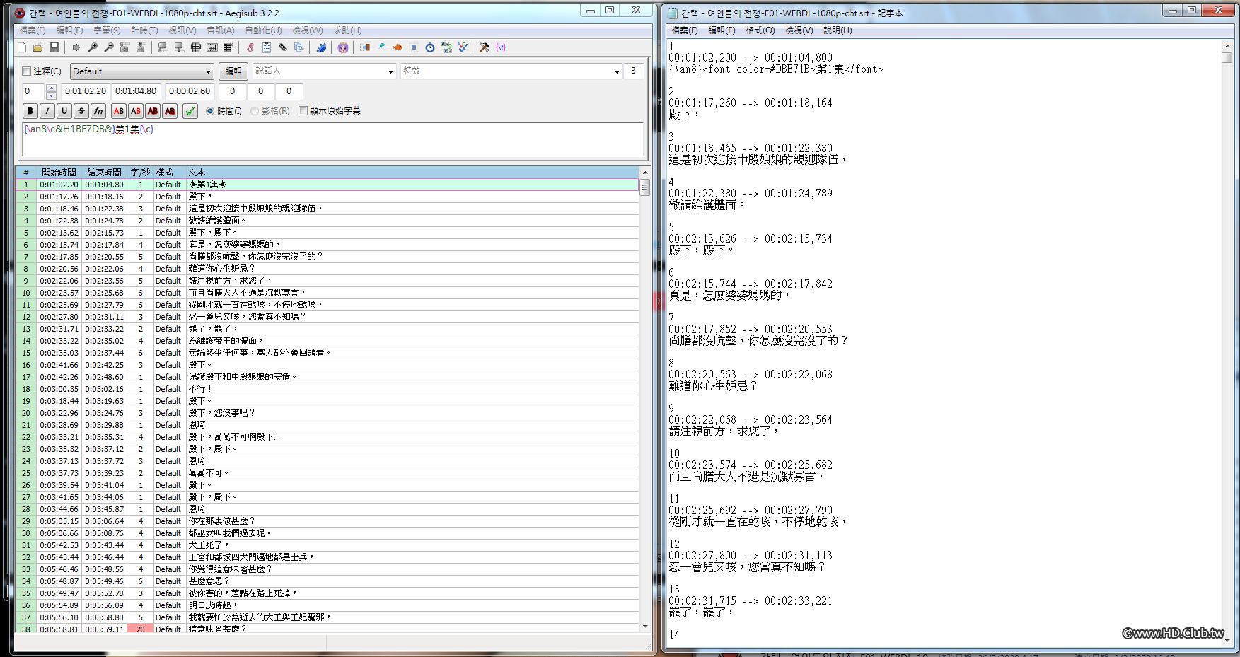The image size is (1240, 657).
Task: Open the Translation Assistant fish icon
Action: coord(398,47)
